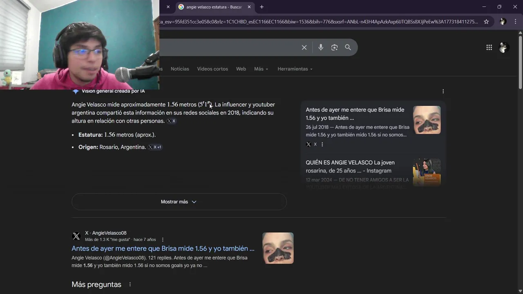Click into the Google search field
This screenshot has height=294, width=523.
tap(229, 47)
